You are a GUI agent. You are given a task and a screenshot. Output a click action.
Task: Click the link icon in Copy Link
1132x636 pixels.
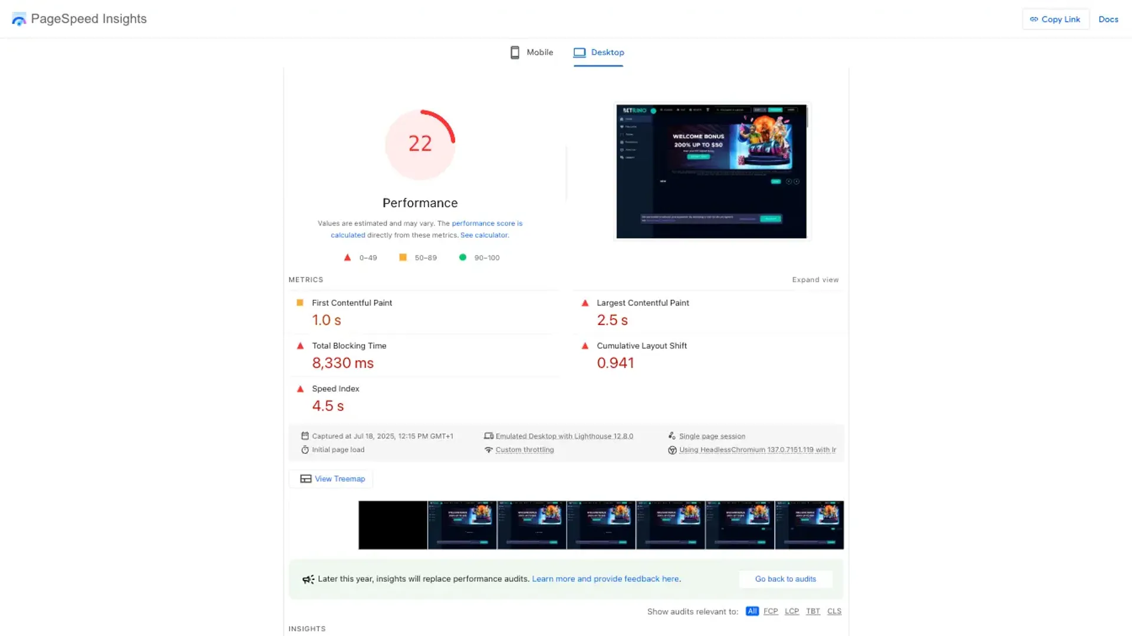(1034, 19)
